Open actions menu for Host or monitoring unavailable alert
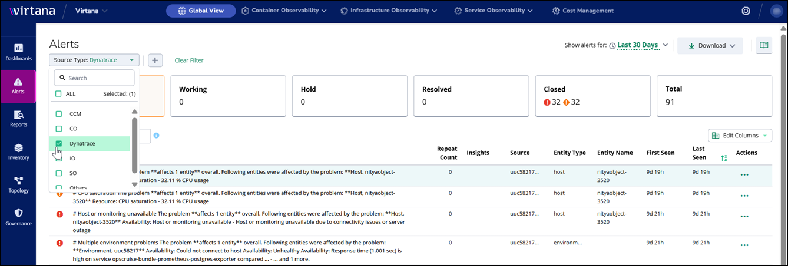788x266 pixels. pos(744,217)
